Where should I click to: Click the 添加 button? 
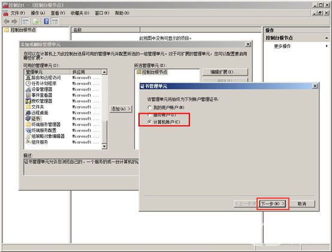(121, 109)
